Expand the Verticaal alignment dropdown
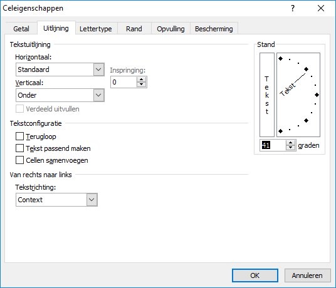This screenshot has width=336, height=288. [x=60, y=95]
